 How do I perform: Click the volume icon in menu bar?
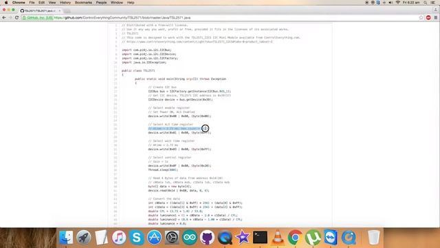pyautogui.click(x=390, y=3)
